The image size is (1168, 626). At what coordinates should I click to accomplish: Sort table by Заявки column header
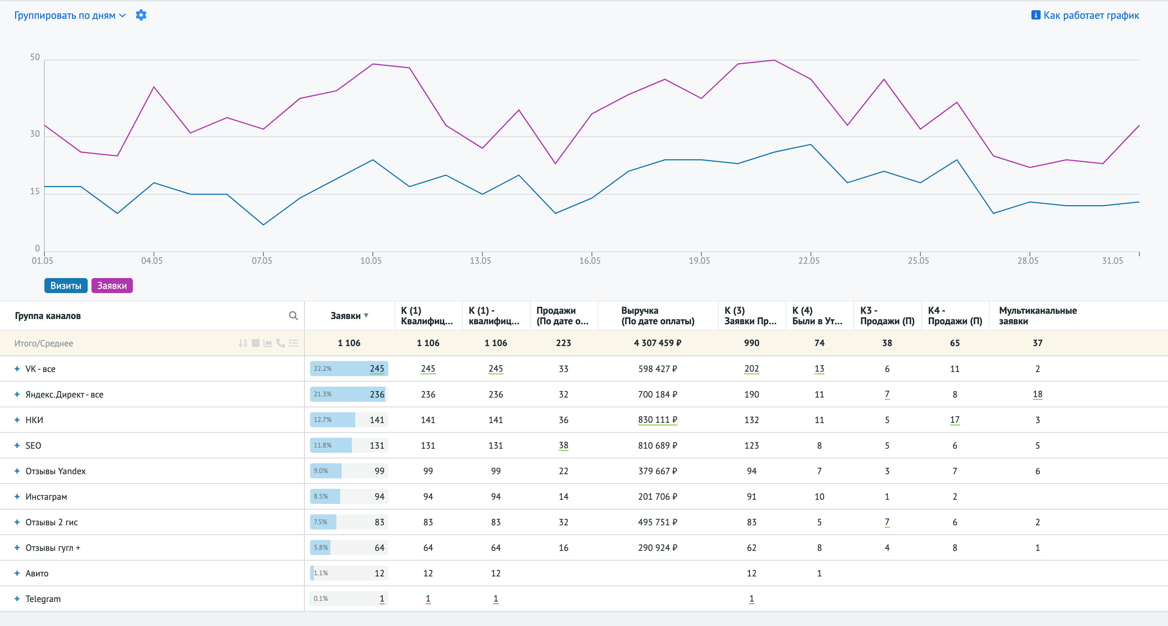345,316
